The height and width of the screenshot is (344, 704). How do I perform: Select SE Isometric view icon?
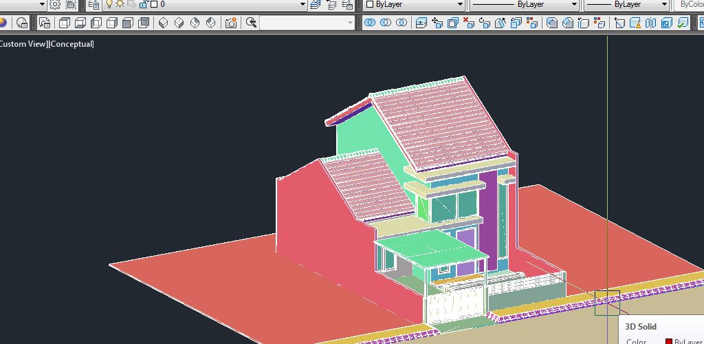point(179,23)
